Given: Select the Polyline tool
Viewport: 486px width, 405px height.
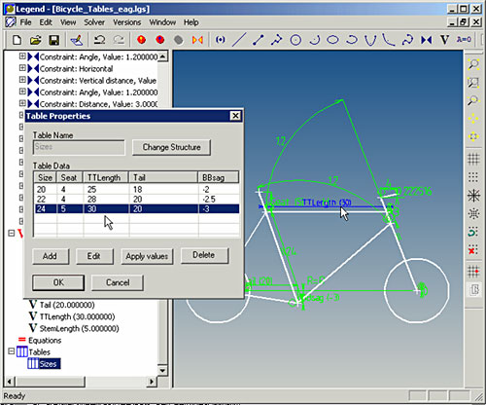Looking at the screenshot, I should point(276,40).
